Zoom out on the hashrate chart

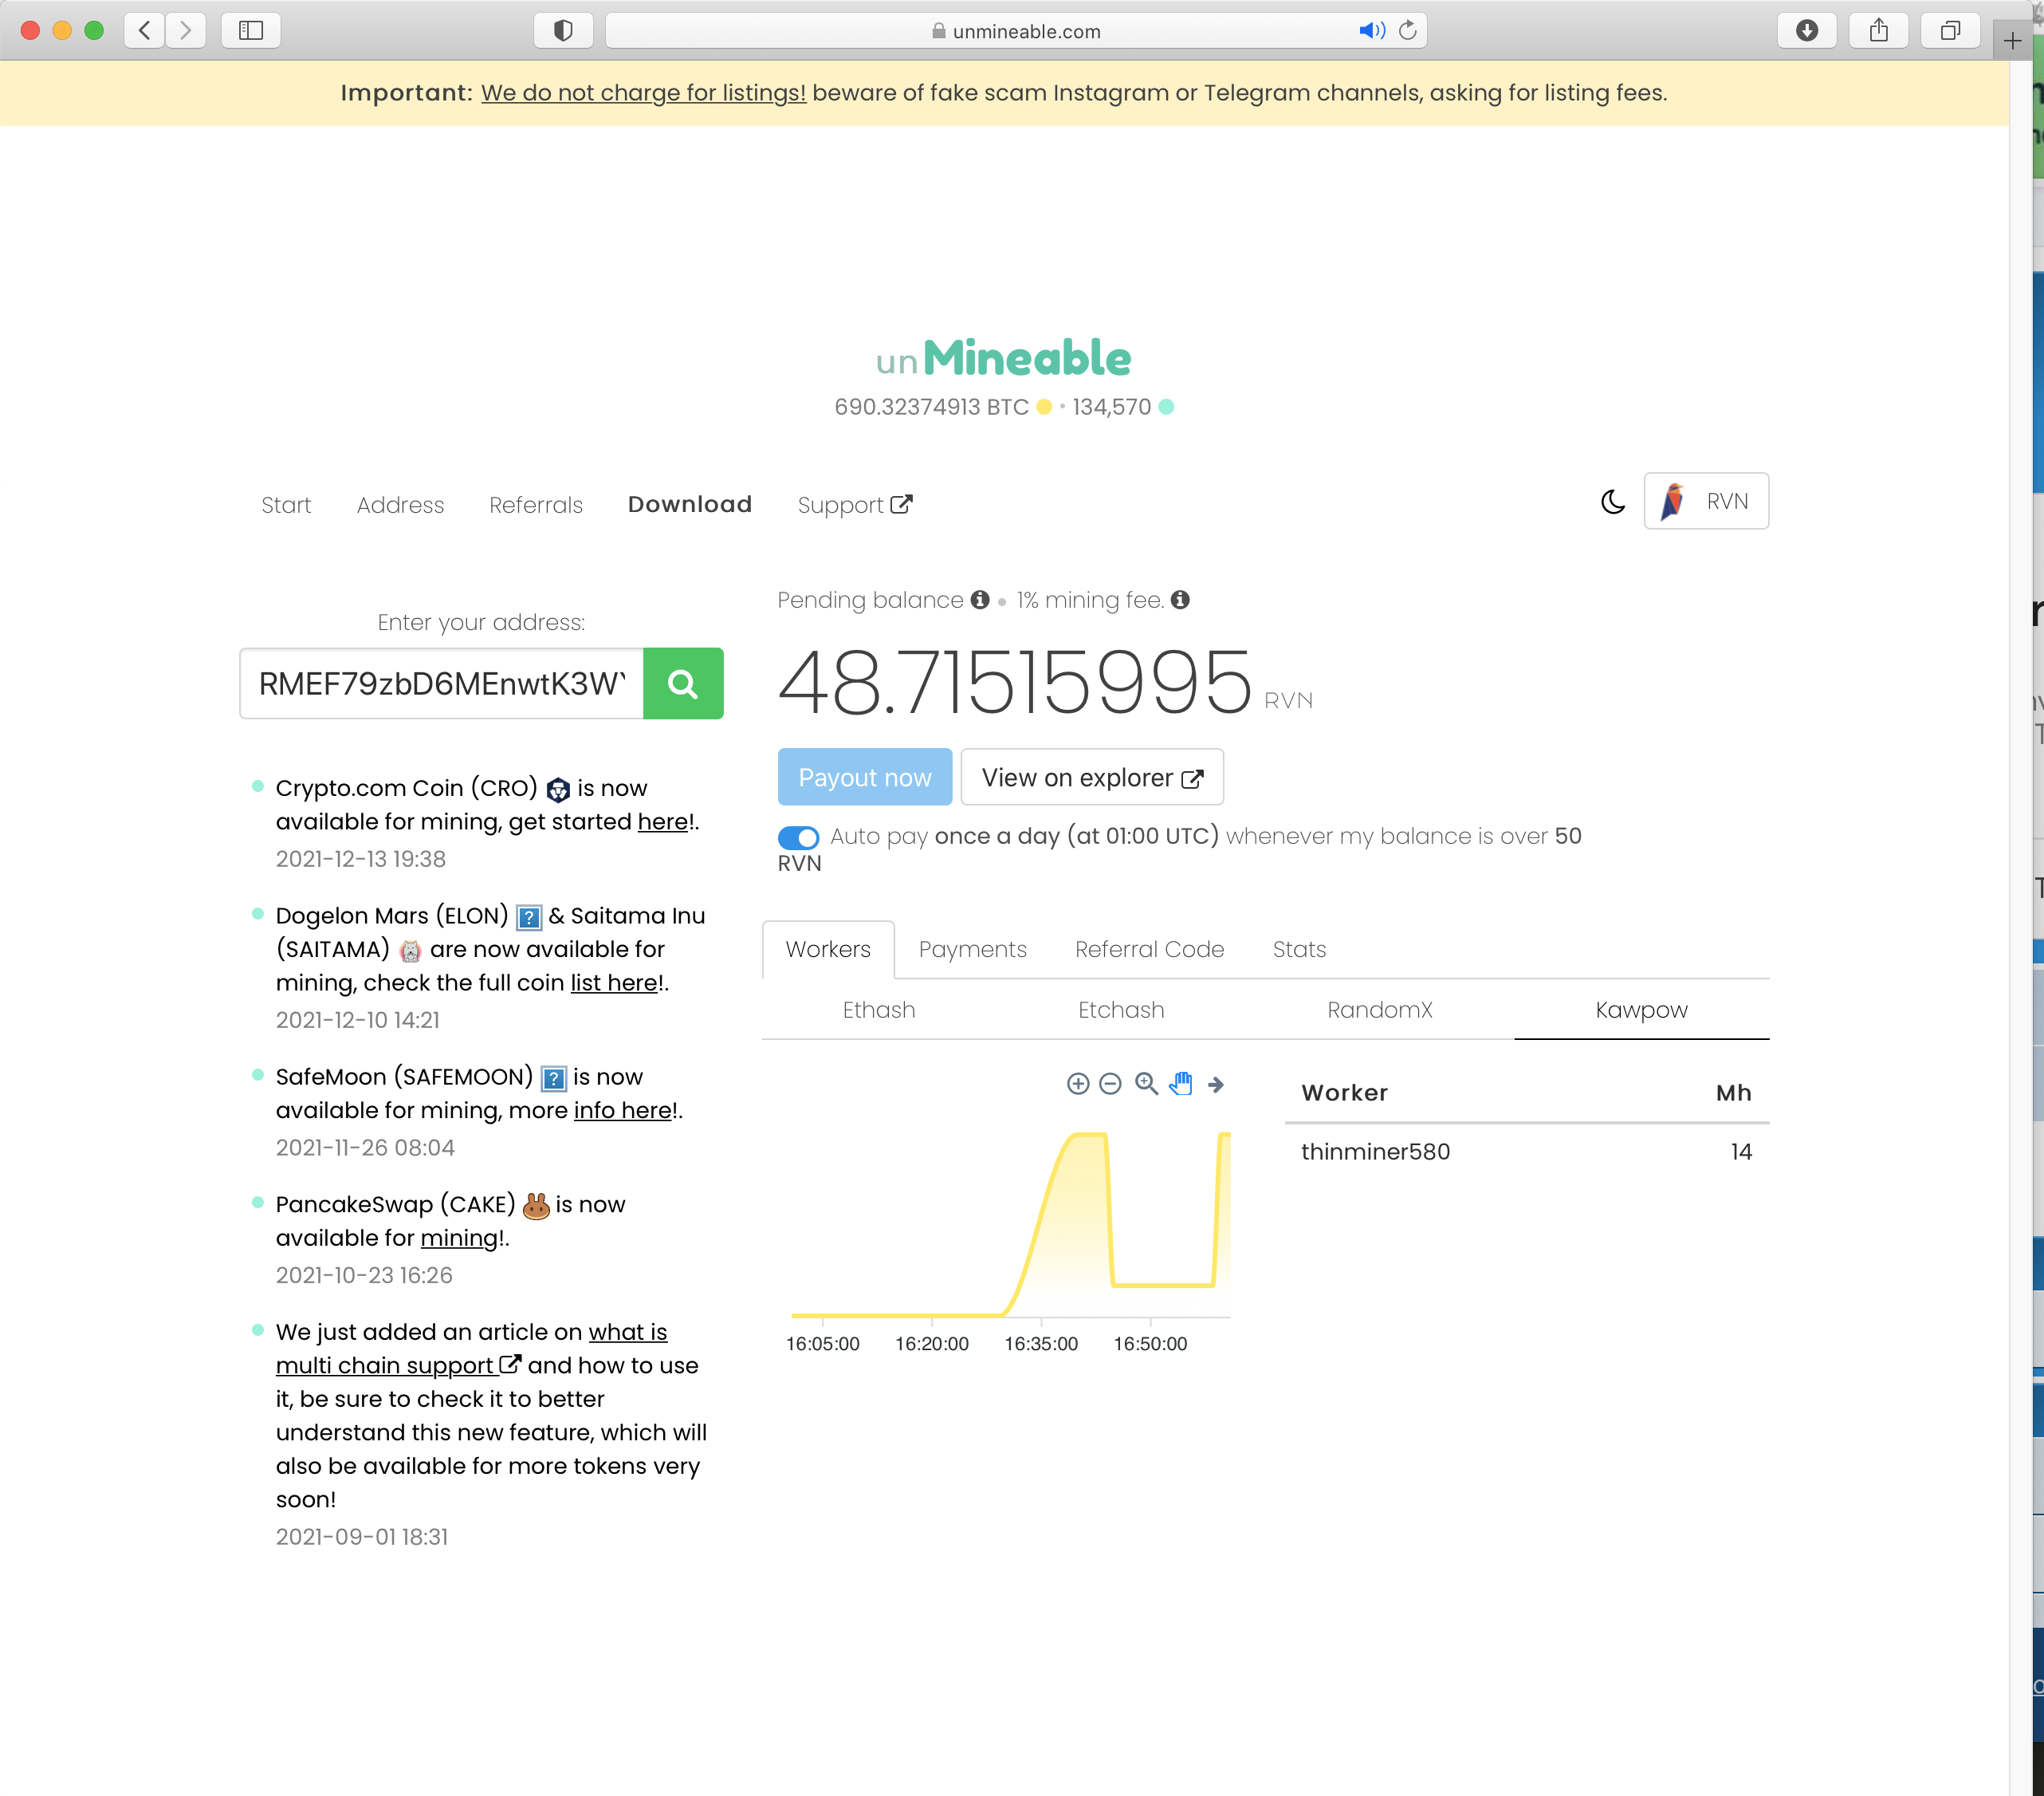click(1110, 1084)
